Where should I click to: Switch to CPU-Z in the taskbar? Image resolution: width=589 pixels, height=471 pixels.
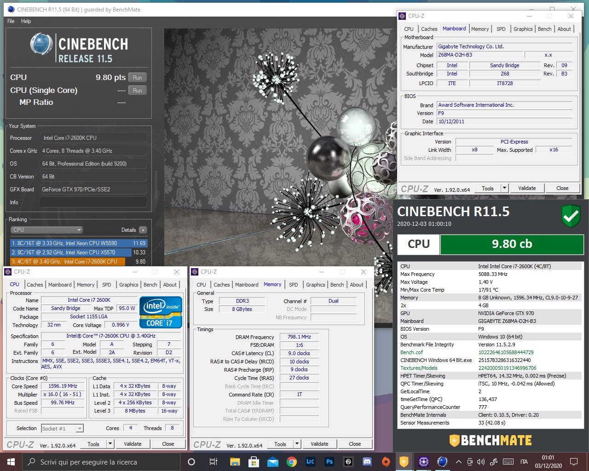pos(423,462)
